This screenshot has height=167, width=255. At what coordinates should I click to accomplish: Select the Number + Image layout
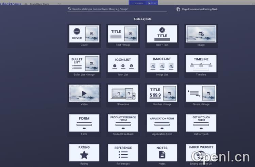162,93
